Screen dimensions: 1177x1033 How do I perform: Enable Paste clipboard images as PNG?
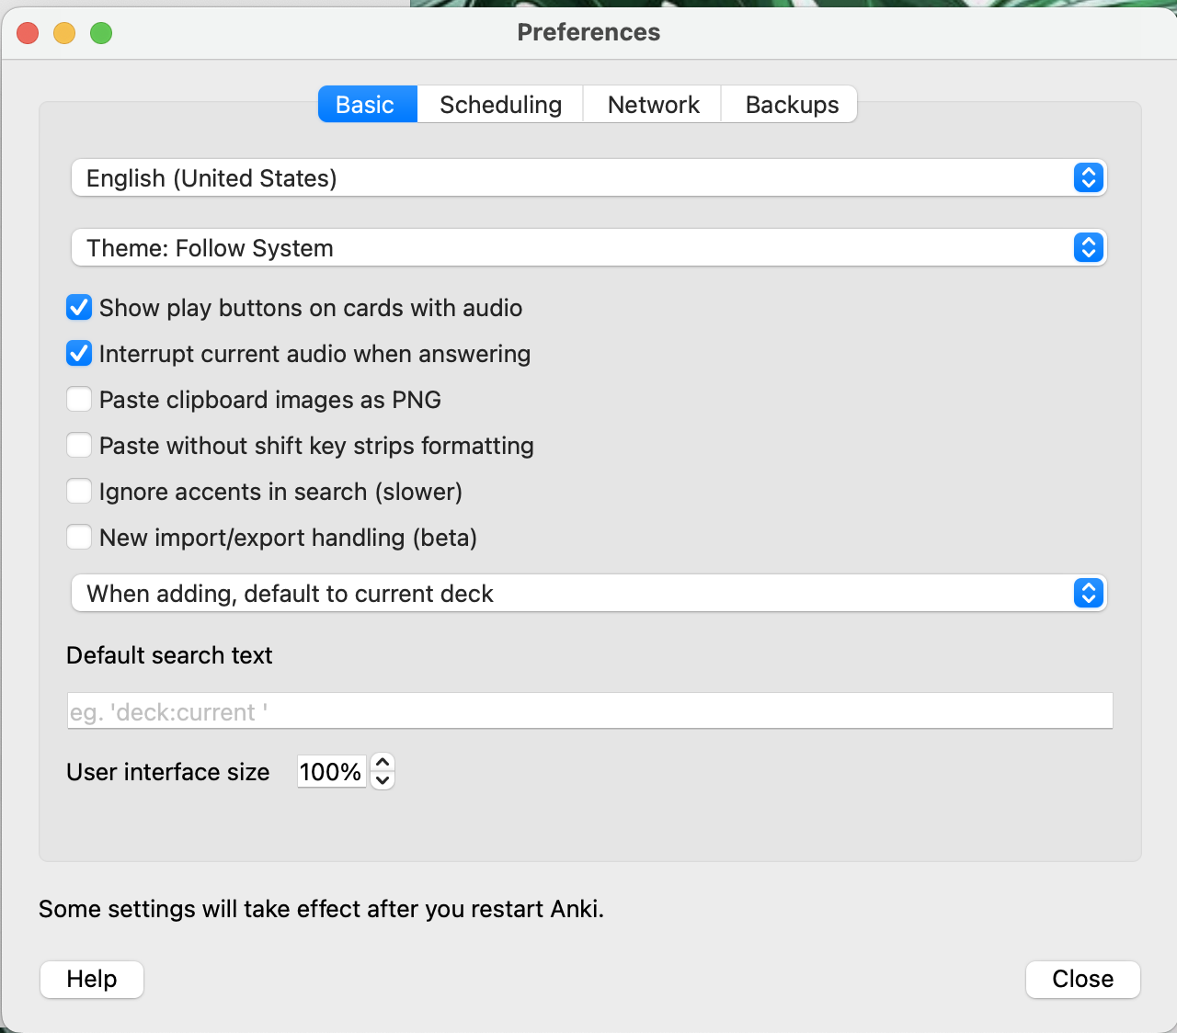pyautogui.click(x=80, y=400)
